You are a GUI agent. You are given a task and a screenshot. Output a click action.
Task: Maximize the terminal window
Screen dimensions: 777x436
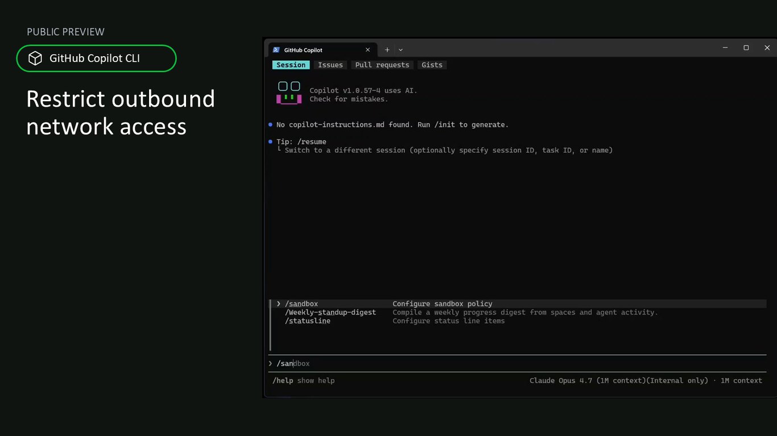point(746,48)
